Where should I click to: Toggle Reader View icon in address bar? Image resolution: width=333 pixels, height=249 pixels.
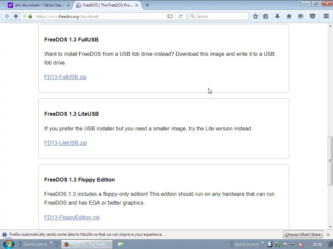point(170,16)
